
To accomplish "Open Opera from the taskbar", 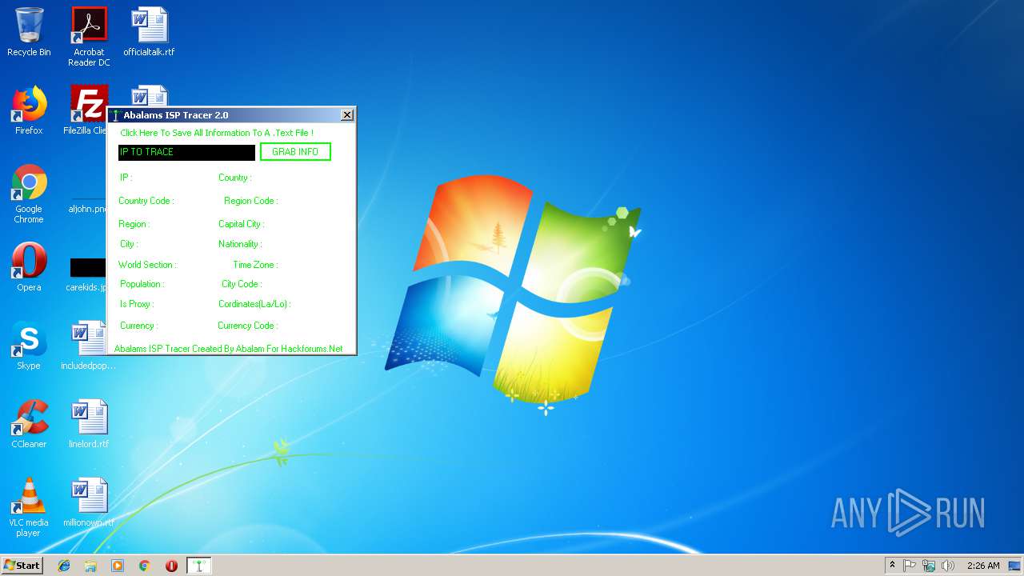I will coord(171,566).
